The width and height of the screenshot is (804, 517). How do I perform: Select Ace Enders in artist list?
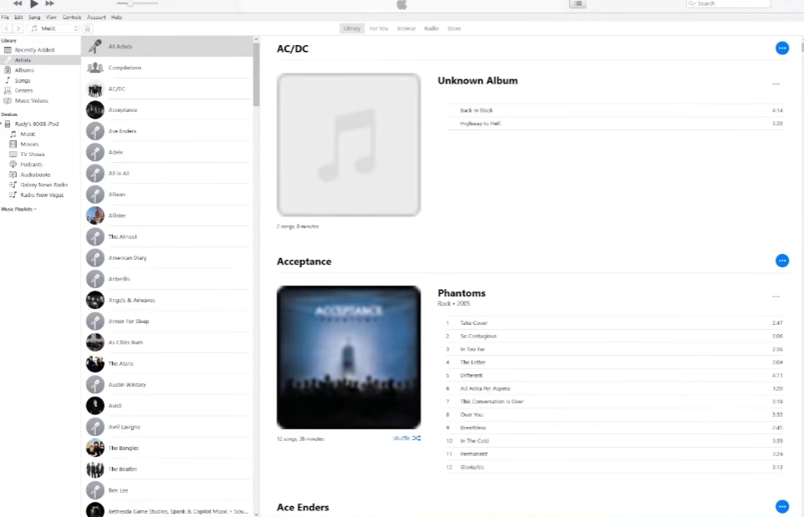[167, 131]
